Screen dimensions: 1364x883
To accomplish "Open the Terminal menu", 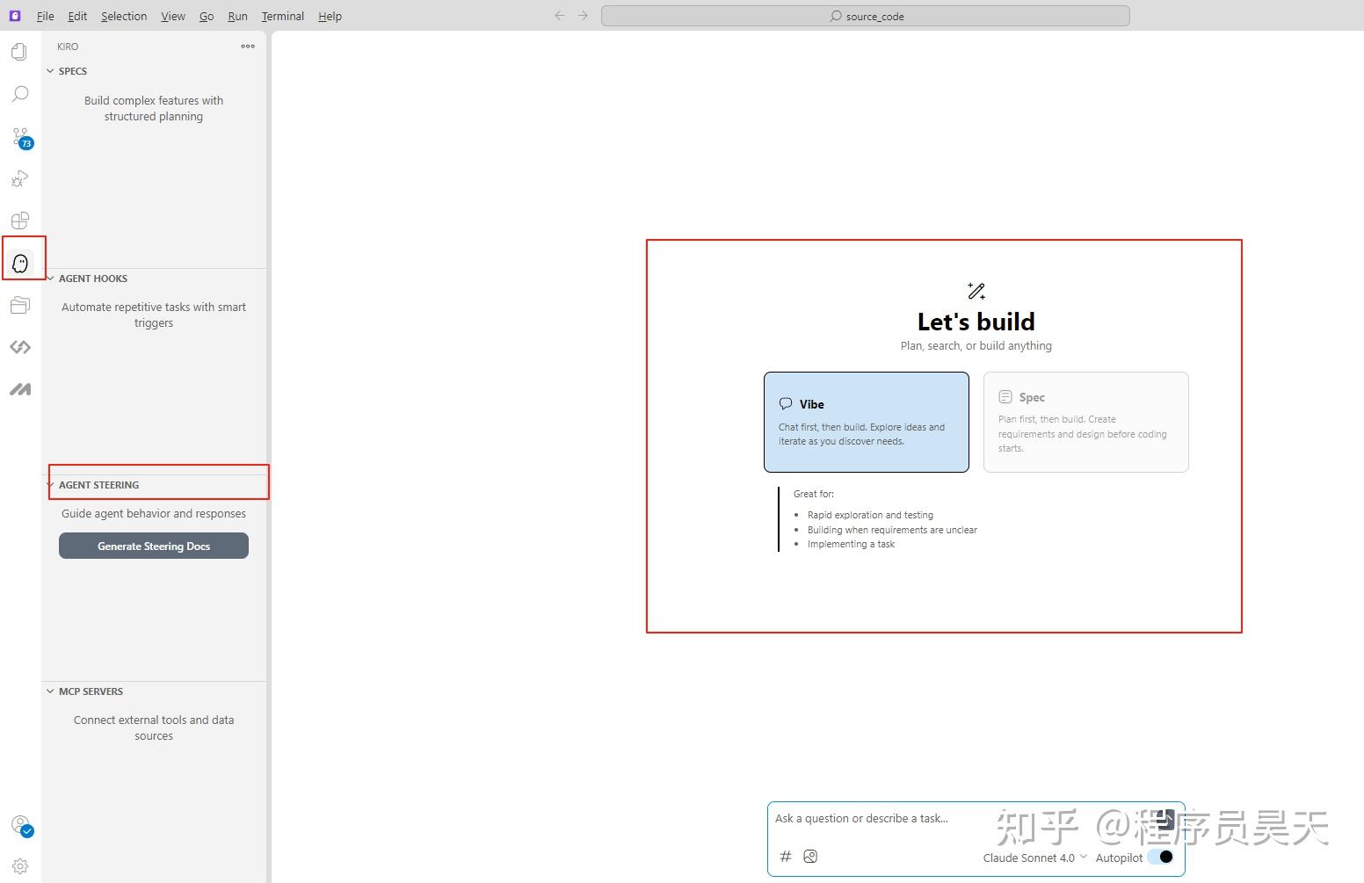I will [x=282, y=16].
